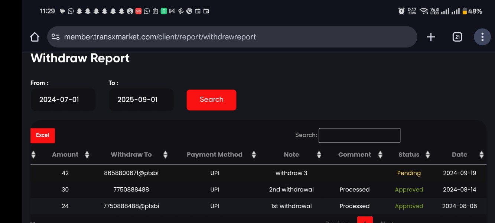The width and height of the screenshot is (495, 223).
Task: Export report with Excel button
Action: pyautogui.click(x=42, y=135)
